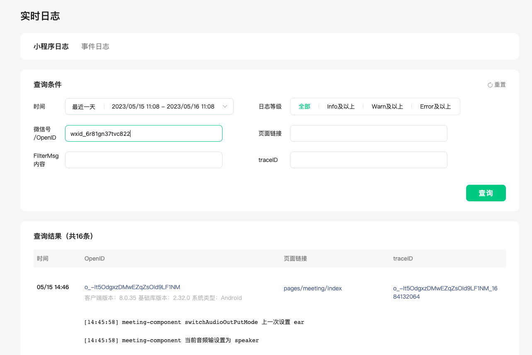
Task: Click the traceID column header
Action: [x=403, y=258]
